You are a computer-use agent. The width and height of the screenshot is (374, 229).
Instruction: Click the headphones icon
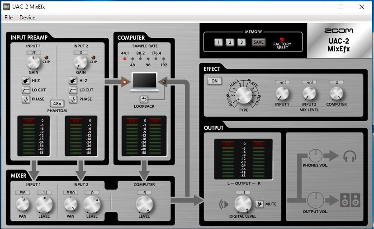click(350, 156)
